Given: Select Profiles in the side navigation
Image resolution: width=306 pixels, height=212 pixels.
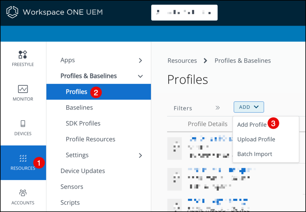Looking at the screenshot, I should click(76, 92).
